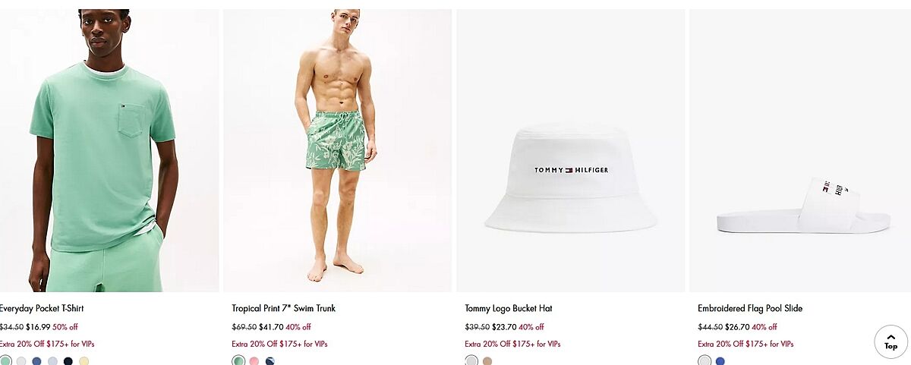This screenshot has height=365, width=911.
Task: Select the pink swim trunk color swatch
Action: (254, 361)
